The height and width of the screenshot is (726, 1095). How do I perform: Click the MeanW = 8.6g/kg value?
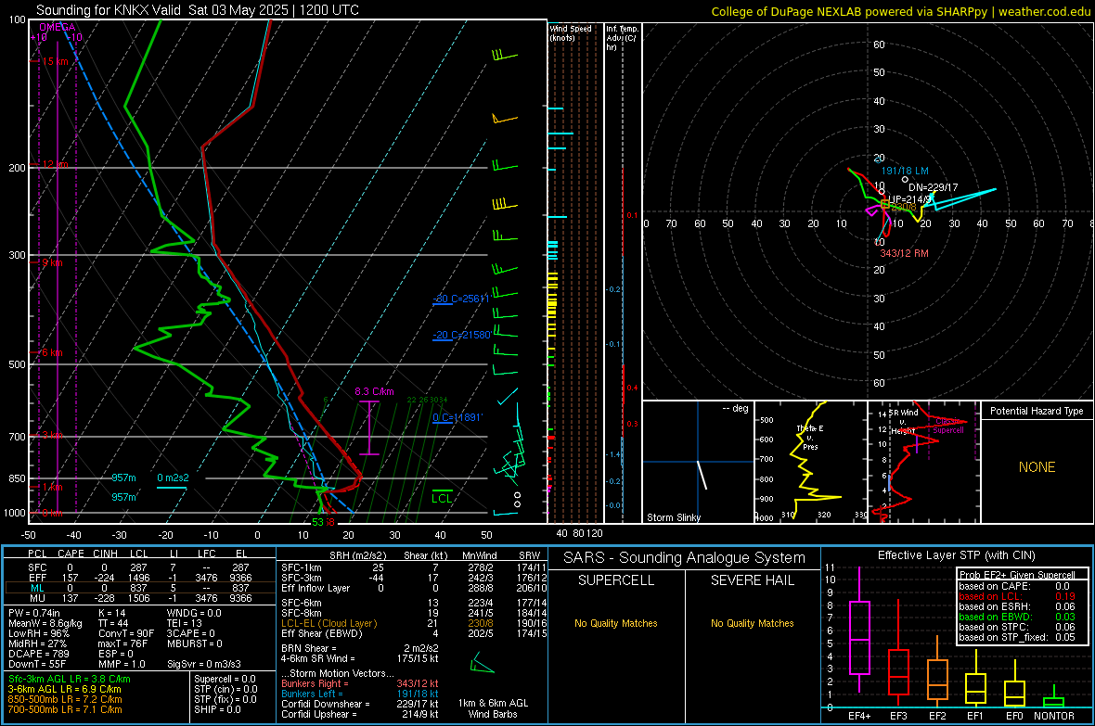[x=45, y=623]
